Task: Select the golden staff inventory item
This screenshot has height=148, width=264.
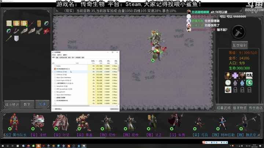Action: [x=9, y=38]
